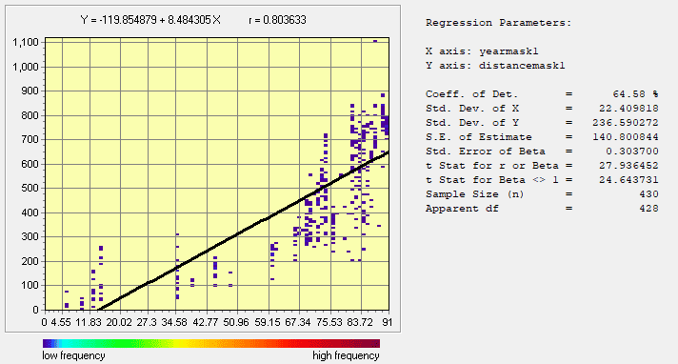
Task: Click the Coeff. of Det. value 64.58 %
Action: point(636,94)
